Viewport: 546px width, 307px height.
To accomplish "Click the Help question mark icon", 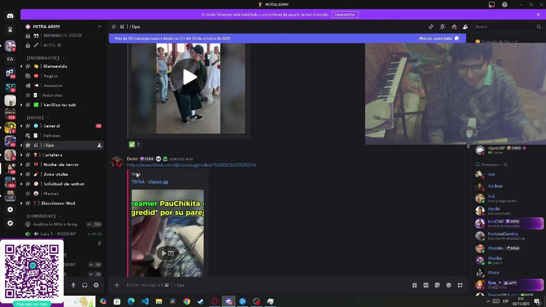I will (505, 5).
